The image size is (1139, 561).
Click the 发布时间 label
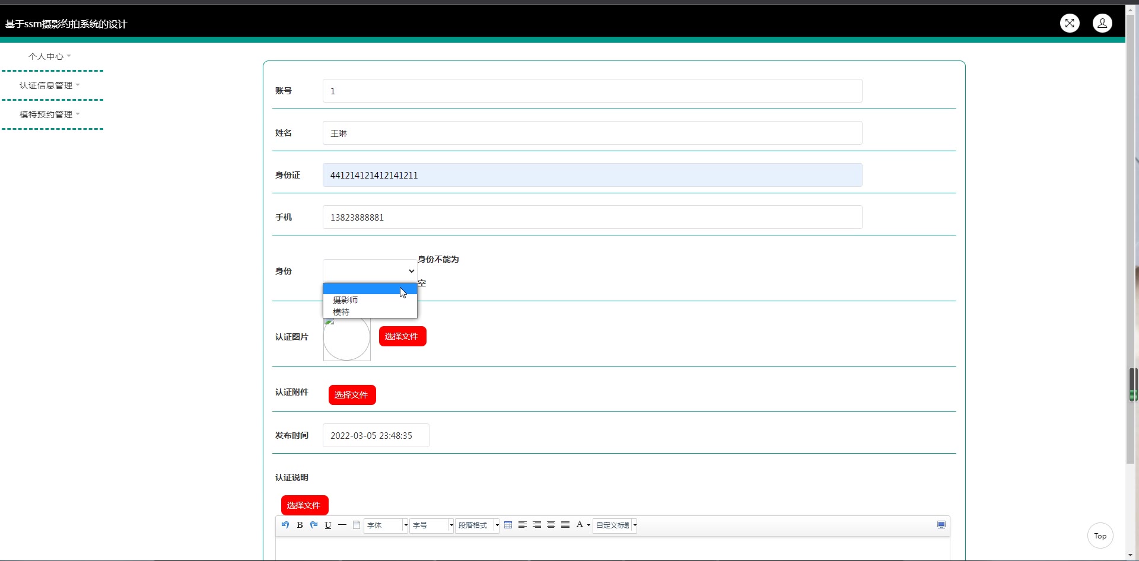[x=292, y=435]
